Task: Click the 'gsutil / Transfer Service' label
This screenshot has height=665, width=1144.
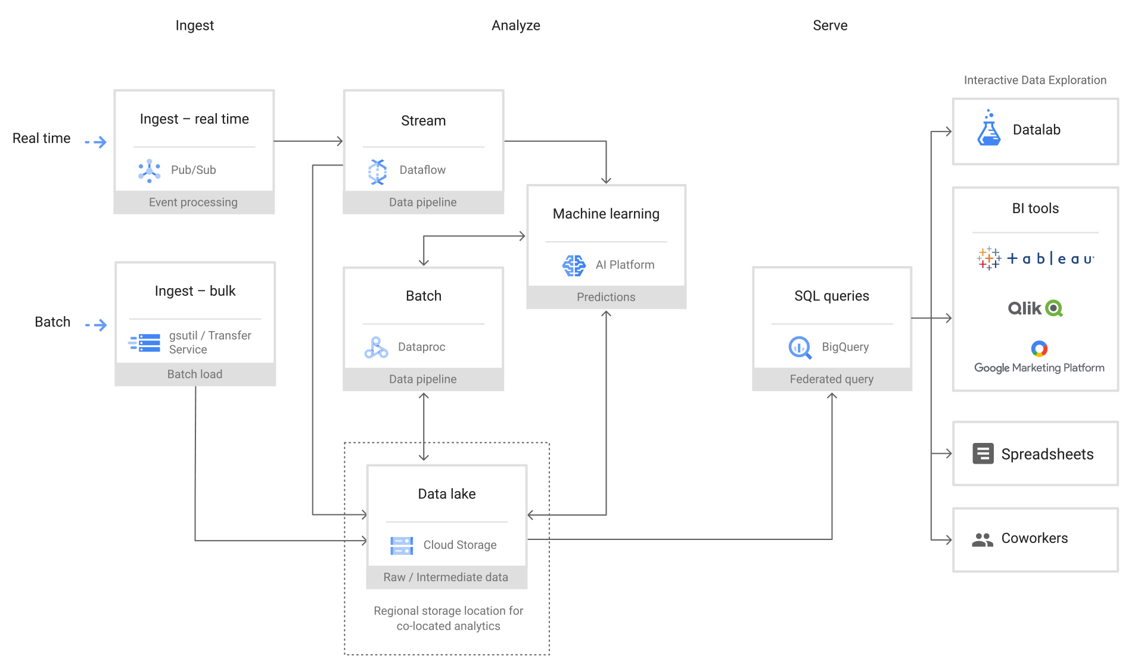Action: (x=210, y=343)
